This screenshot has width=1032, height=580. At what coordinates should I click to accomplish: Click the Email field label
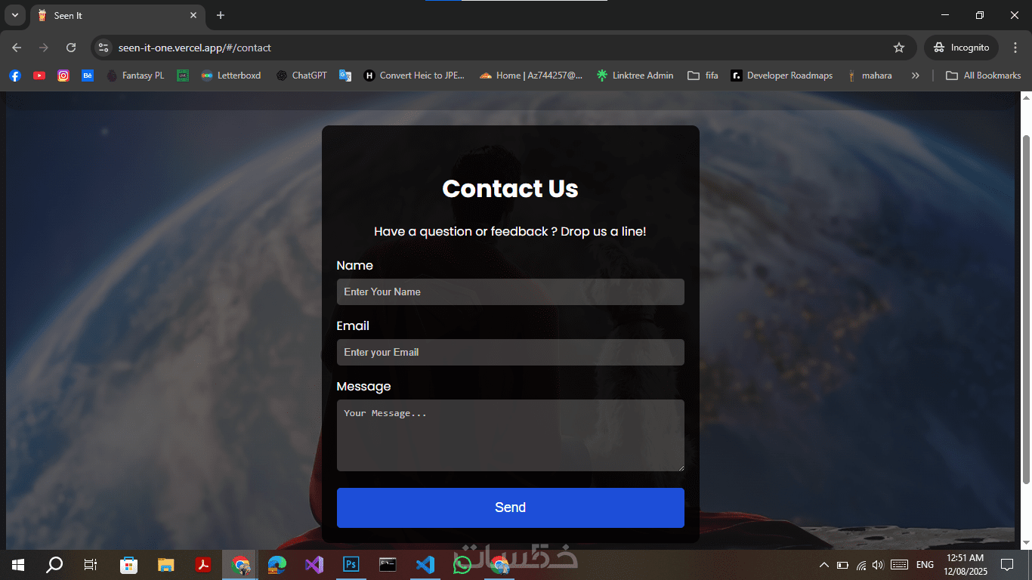coord(353,325)
